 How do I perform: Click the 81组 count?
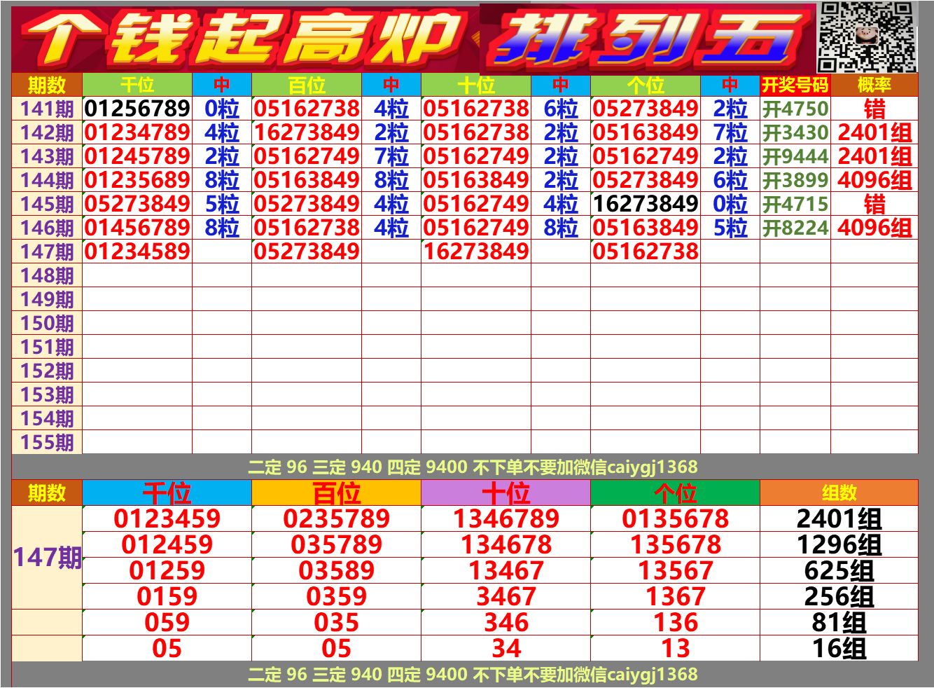click(x=839, y=623)
